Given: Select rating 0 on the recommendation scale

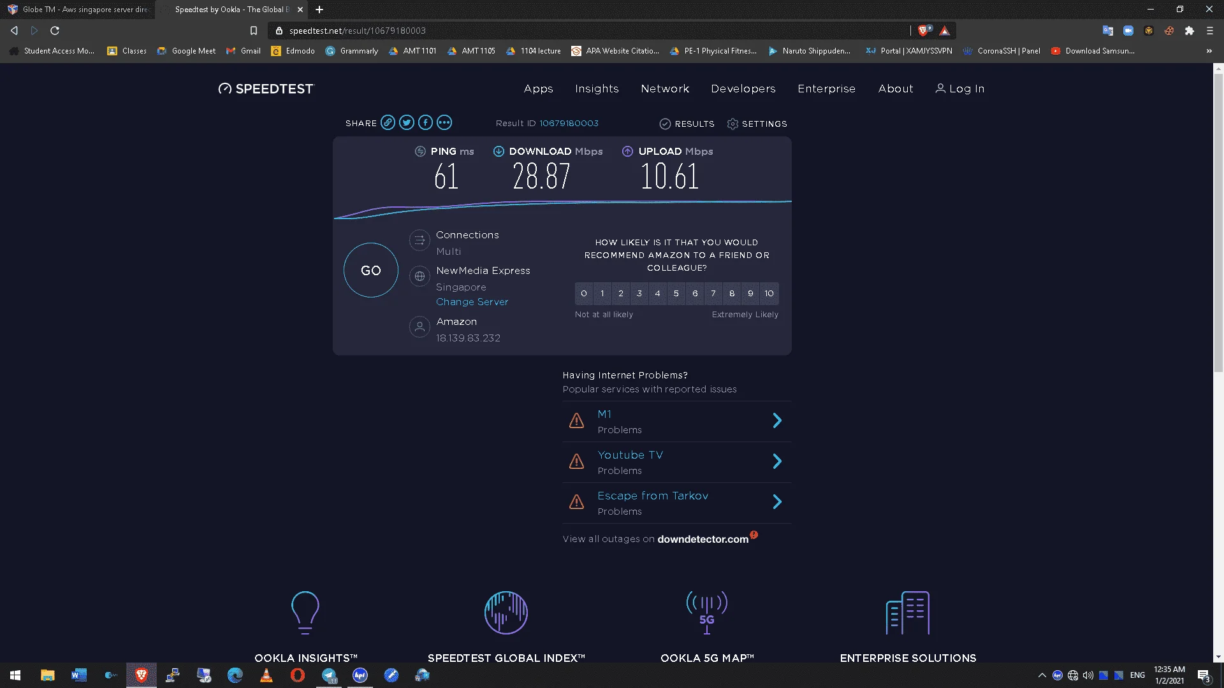Looking at the screenshot, I should 584,294.
